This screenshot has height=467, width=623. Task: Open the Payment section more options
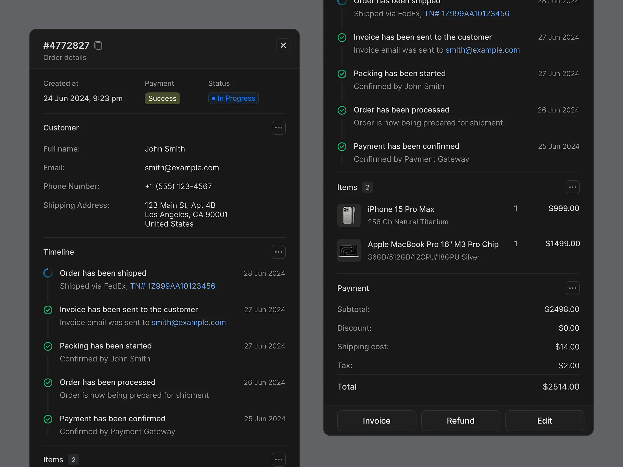[572, 288]
